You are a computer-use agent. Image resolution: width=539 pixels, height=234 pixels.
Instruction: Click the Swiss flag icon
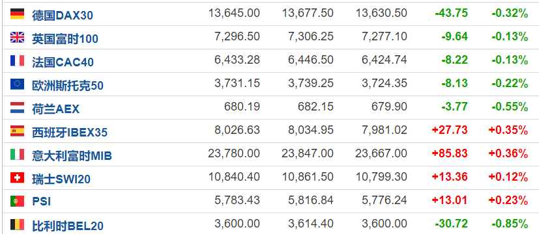(x=17, y=177)
